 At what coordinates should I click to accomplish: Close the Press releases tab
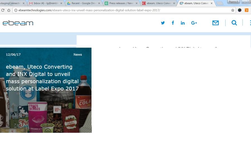pyautogui.click(x=137, y=3)
